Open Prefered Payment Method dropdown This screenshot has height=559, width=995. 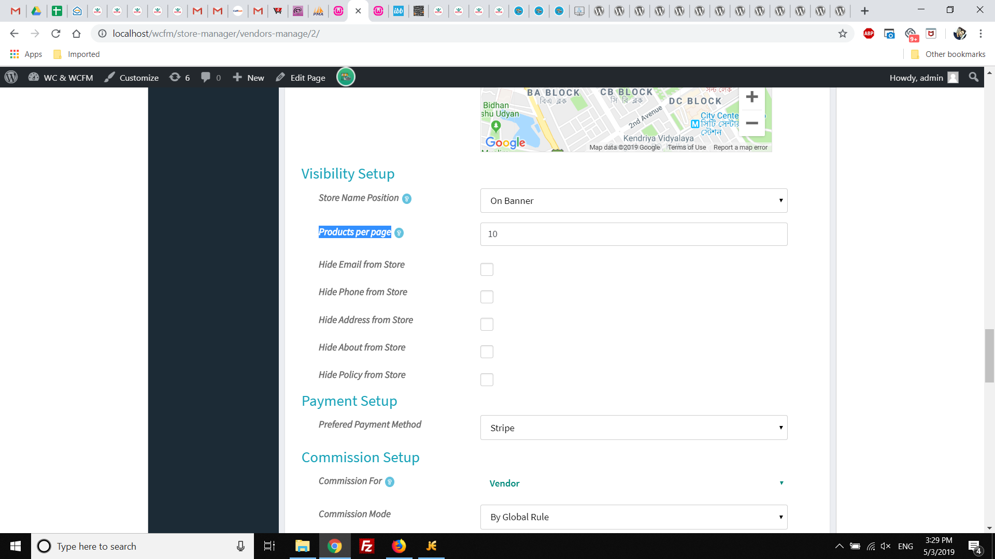tap(634, 428)
